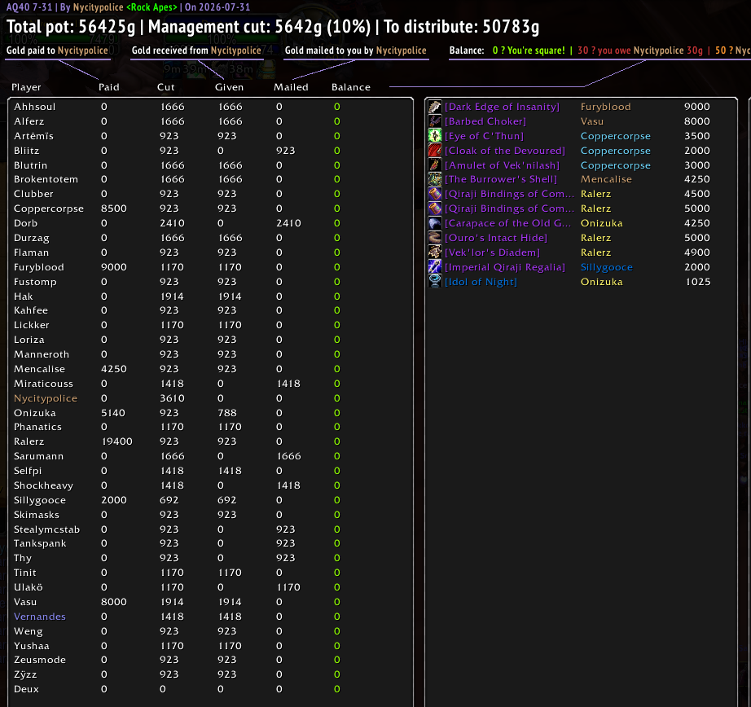Image resolution: width=751 pixels, height=707 pixels.
Task: Click the Mailed column header
Action: pyautogui.click(x=291, y=87)
